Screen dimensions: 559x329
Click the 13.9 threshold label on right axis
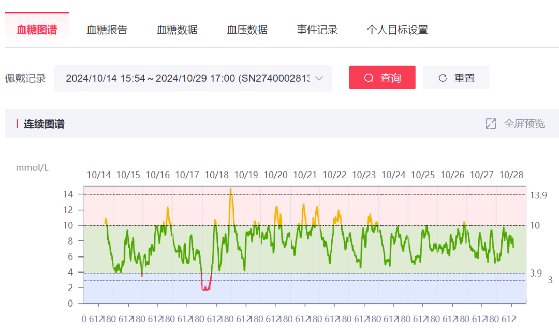pos(538,195)
